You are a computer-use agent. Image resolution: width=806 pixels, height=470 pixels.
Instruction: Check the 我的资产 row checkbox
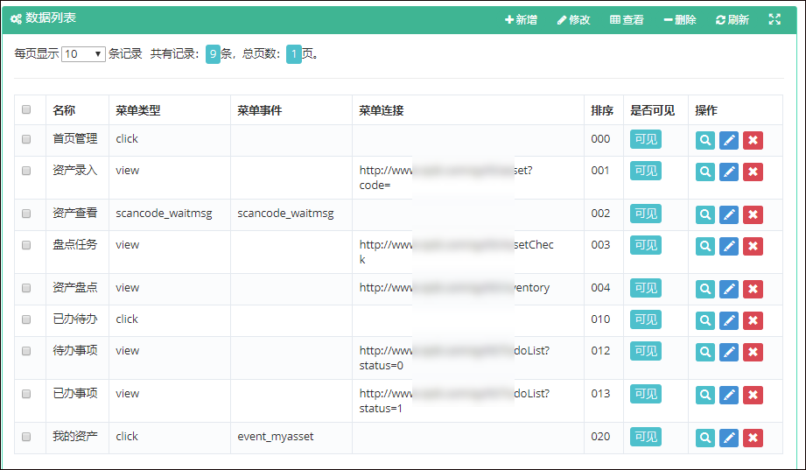[x=26, y=437]
